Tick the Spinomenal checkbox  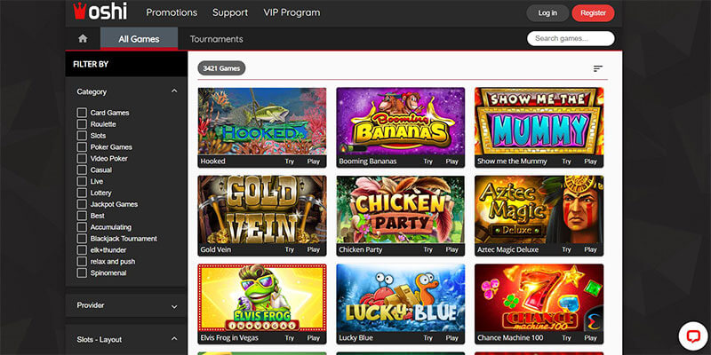coord(82,273)
